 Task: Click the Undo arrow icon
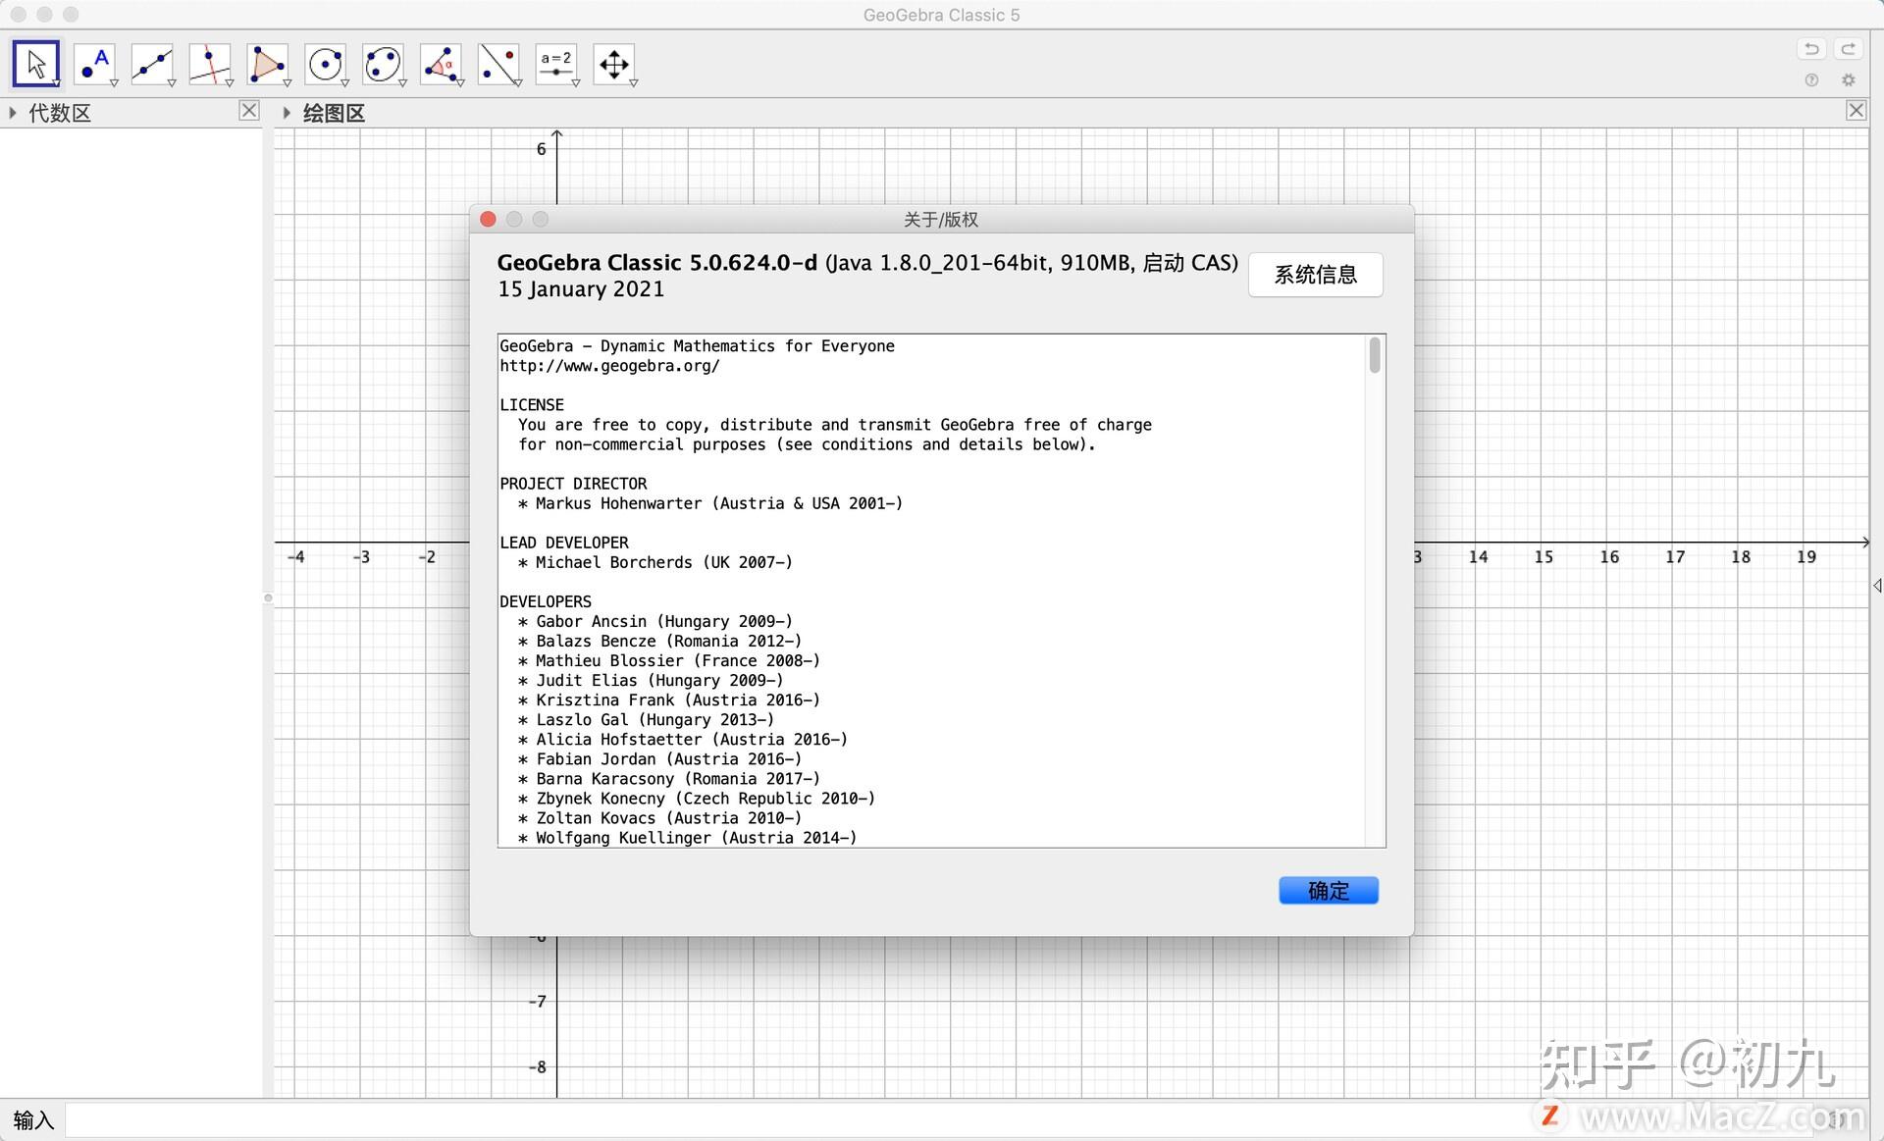tap(1811, 48)
